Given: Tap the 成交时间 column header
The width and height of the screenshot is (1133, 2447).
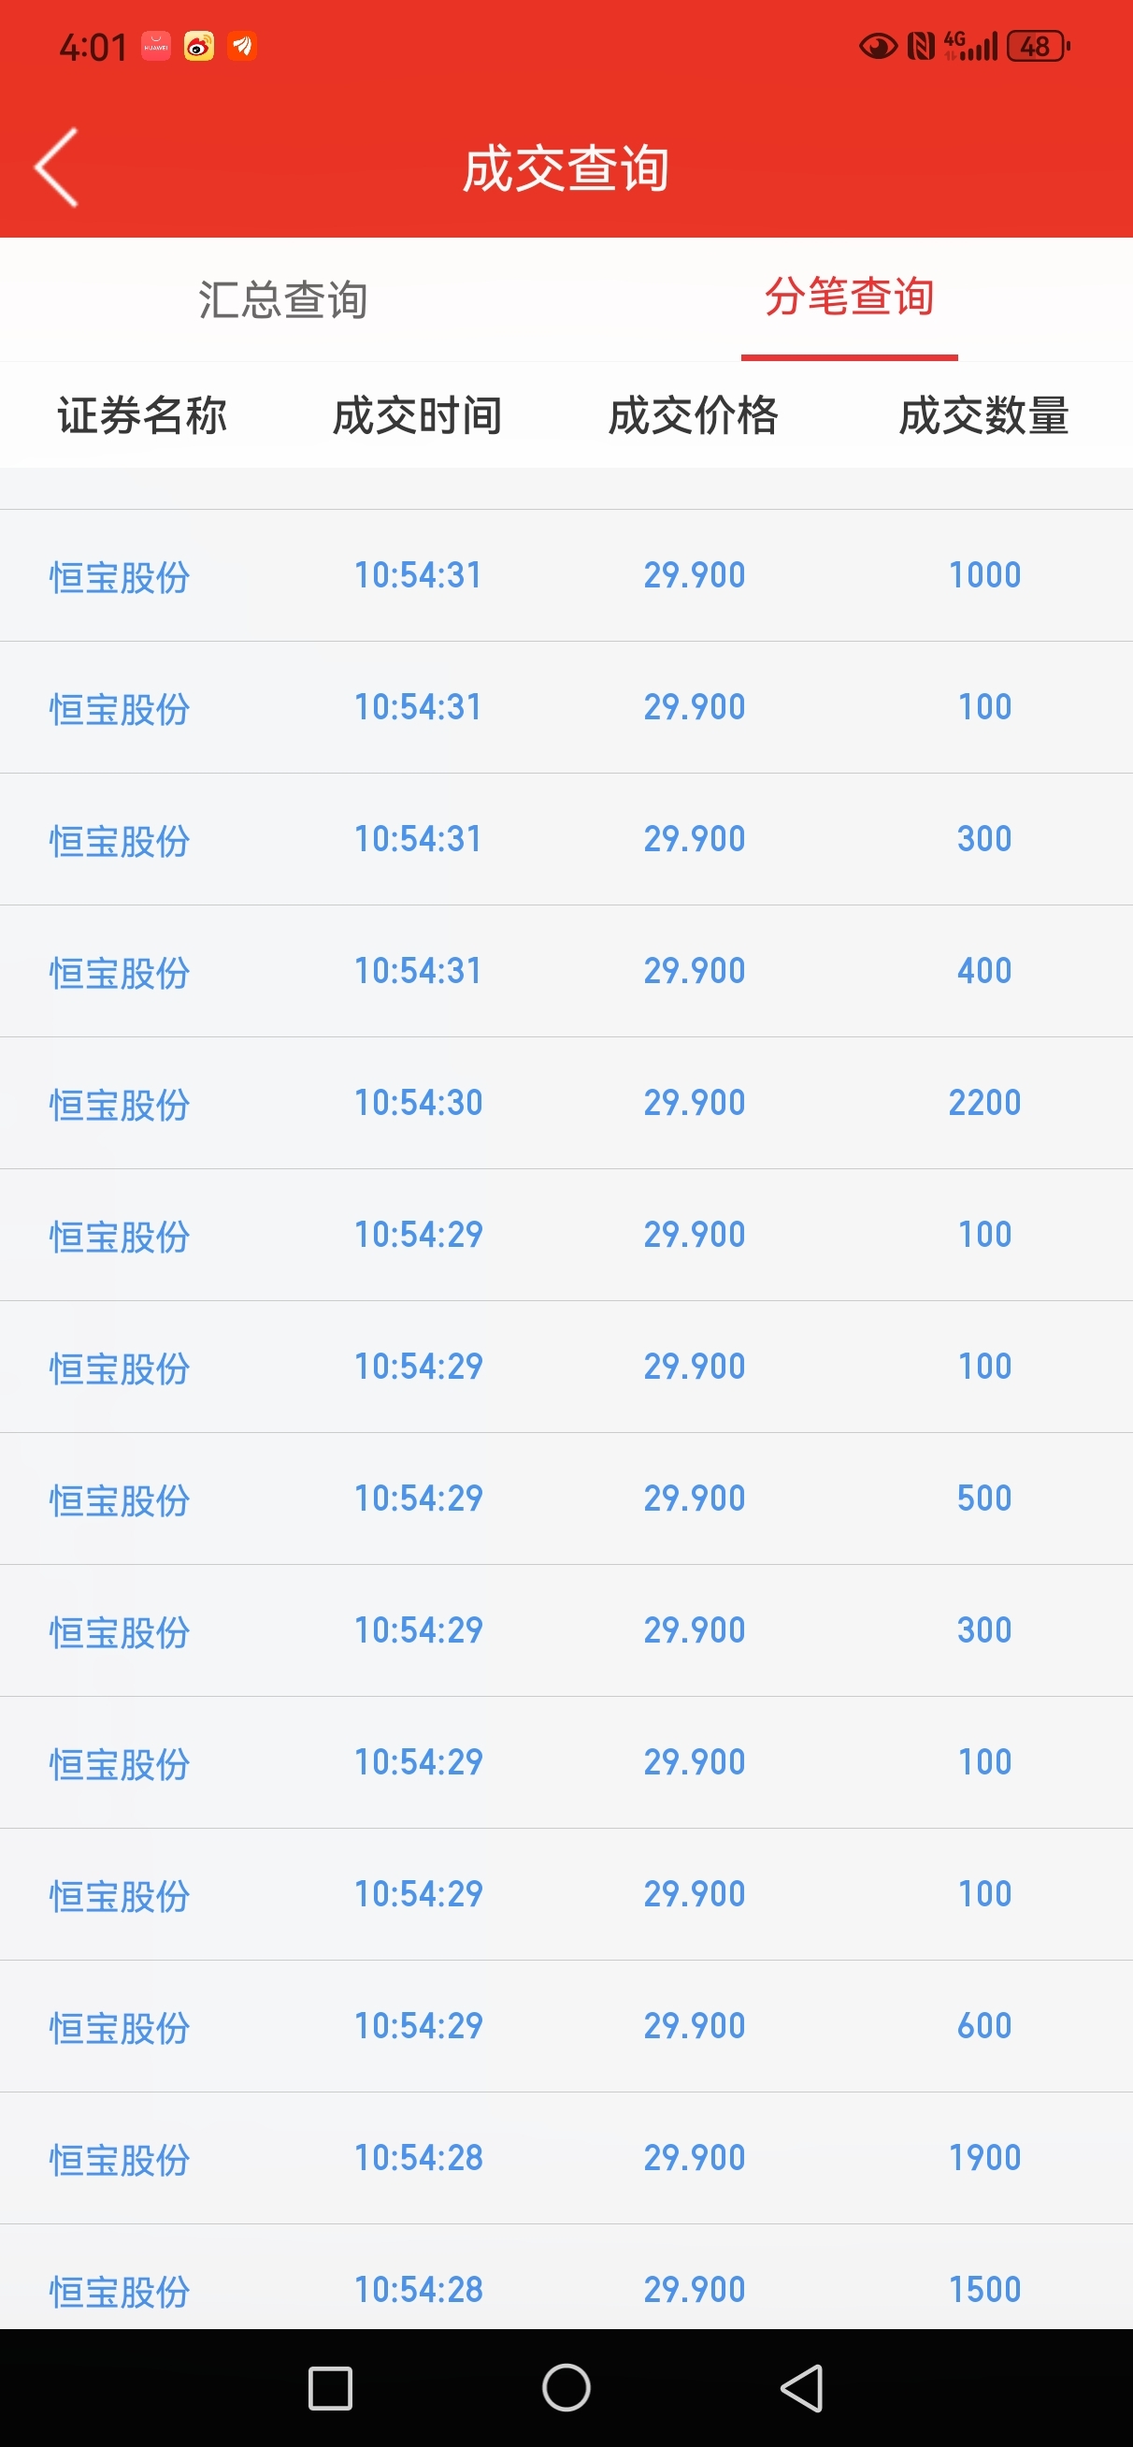Looking at the screenshot, I should click(417, 415).
